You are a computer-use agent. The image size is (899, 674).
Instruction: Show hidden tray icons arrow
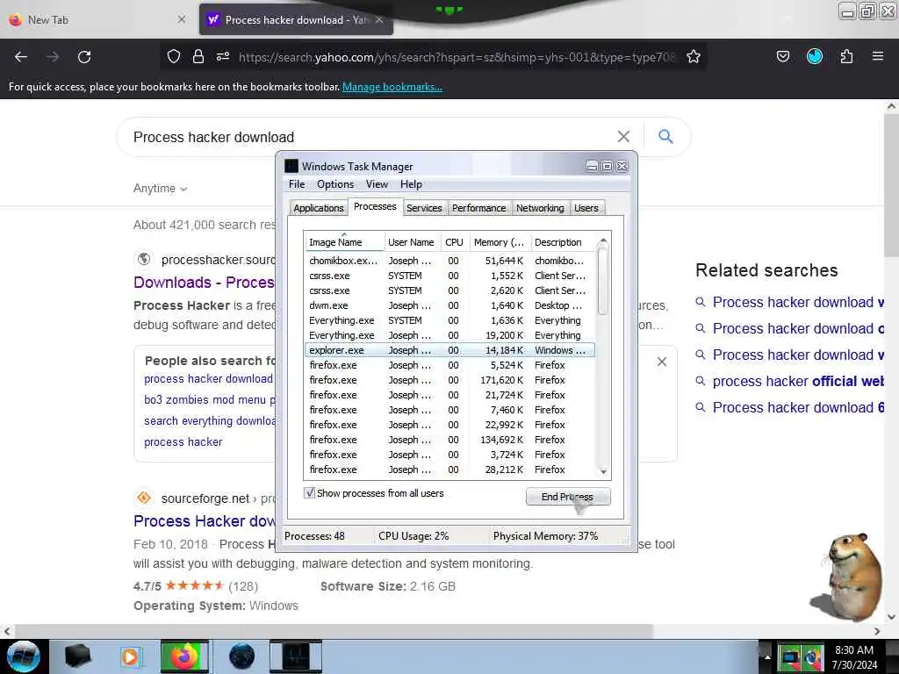pos(766,656)
